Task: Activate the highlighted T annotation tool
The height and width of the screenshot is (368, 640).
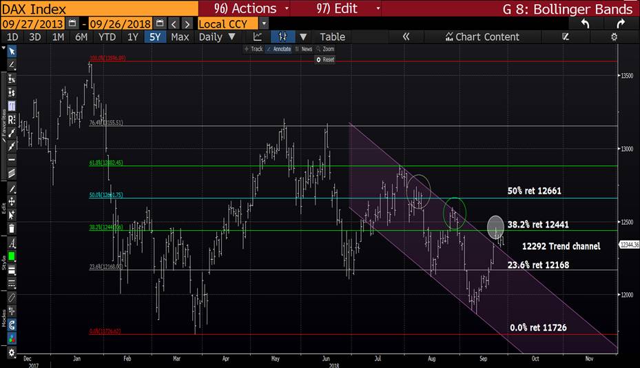Action: 12,106
